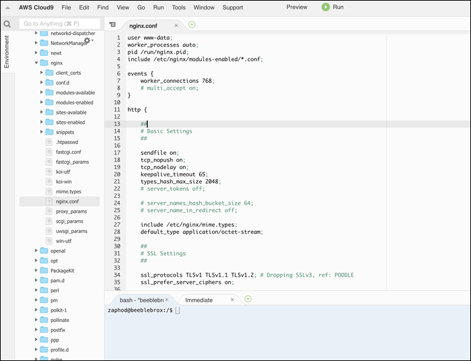The image size is (471, 361).
Task: Select the profile.d folder
Action: tap(59, 350)
